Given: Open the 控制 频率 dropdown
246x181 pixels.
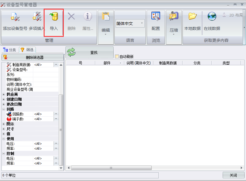Looking at the screenshot, I should click(x=56, y=163).
